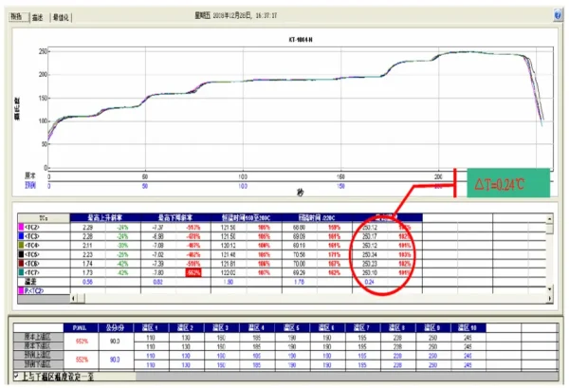569x388 pixels.
Task: Click the TC2 magenta color swatch
Action: pos(21,228)
